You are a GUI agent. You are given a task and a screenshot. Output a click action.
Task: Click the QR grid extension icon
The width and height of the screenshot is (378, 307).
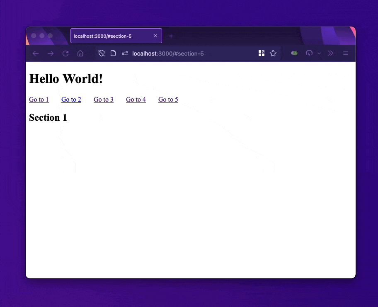pyautogui.click(x=262, y=53)
